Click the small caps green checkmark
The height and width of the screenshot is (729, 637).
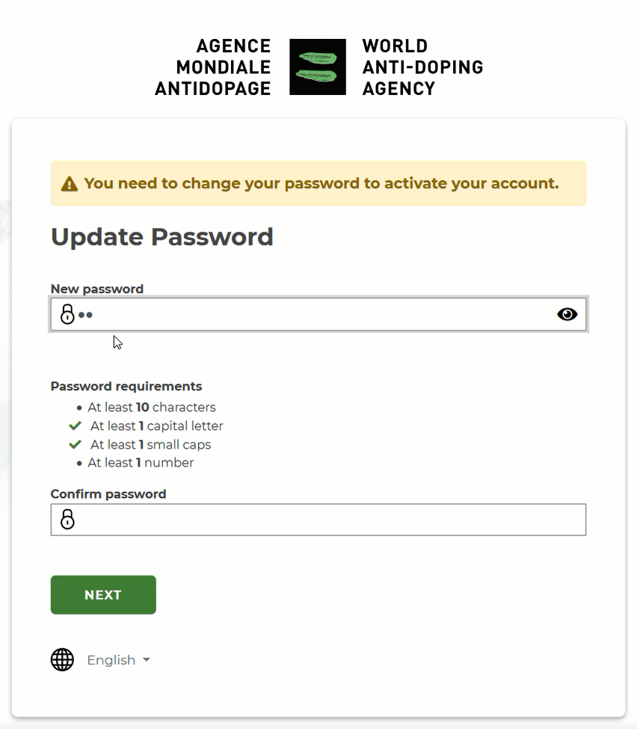pyautogui.click(x=75, y=444)
